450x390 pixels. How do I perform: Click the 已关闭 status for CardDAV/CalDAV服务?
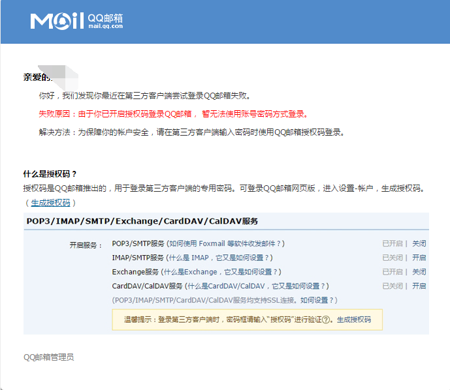[x=393, y=286]
